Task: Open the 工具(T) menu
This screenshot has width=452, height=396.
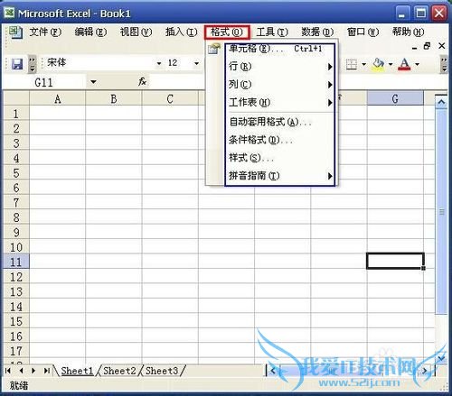Action: pyautogui.click(x=272, y=32)
